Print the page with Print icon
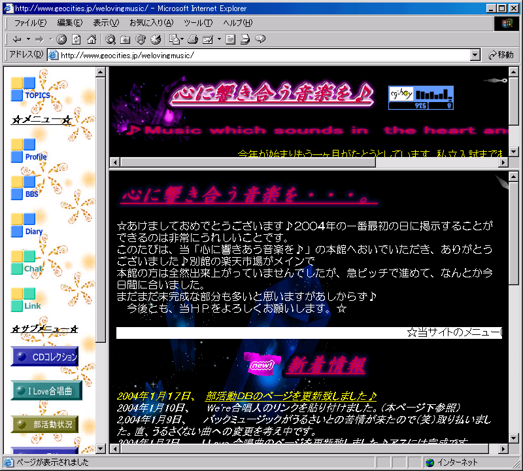Viewport: 523px width, 471px height. (192, 39)
